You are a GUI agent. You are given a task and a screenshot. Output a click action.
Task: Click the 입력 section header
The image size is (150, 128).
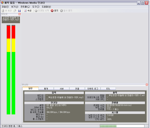click(x=54, y=93)
